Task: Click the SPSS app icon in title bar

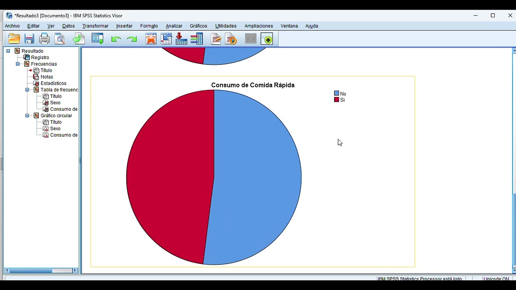Action: [x=9, y=15]
